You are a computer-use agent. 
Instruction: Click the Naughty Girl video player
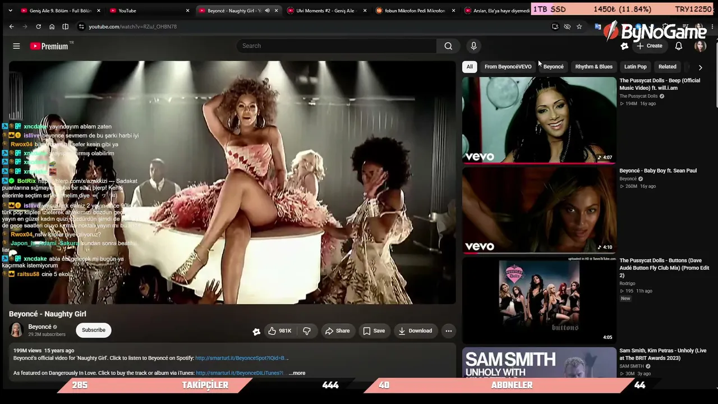[232, 182]
